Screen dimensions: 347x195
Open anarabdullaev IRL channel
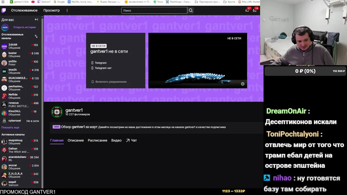pyautogui.click(x=20, y=158)
